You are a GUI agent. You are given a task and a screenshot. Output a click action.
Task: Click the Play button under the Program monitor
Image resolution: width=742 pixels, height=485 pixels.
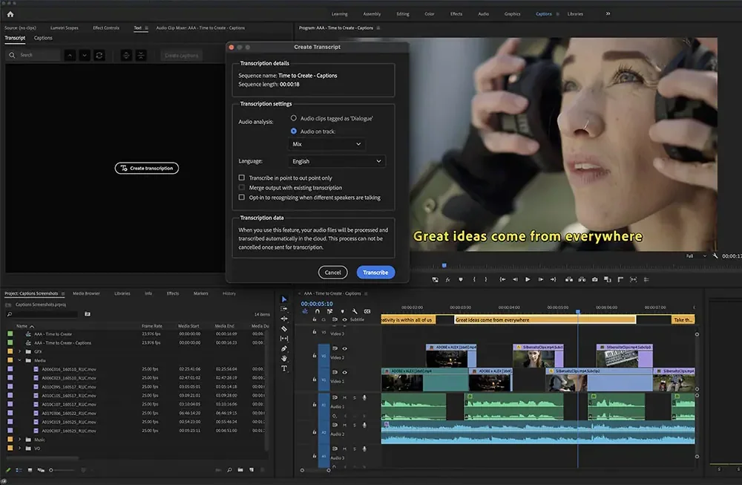528,280
